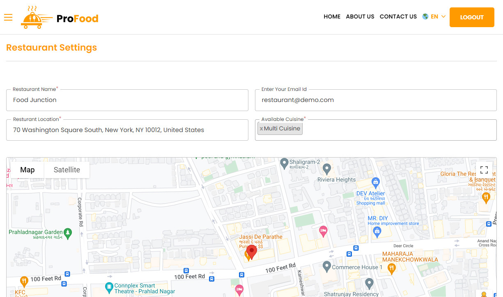This screenshot has width=503, height=297.
Task: Click the DEV Atelier shopping pin
Action: click(x=375, y=182)
